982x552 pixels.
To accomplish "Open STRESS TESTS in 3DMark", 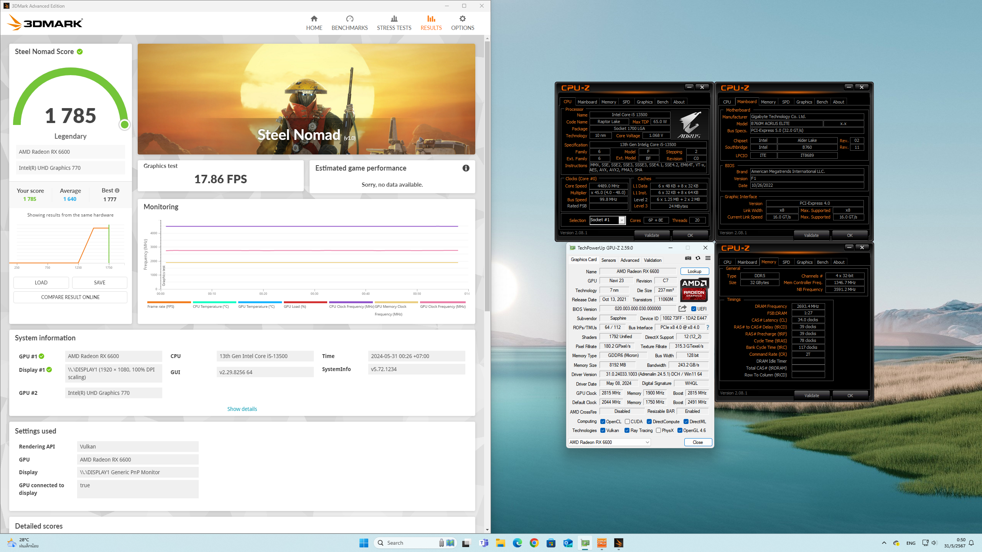I will coord(394,23).
